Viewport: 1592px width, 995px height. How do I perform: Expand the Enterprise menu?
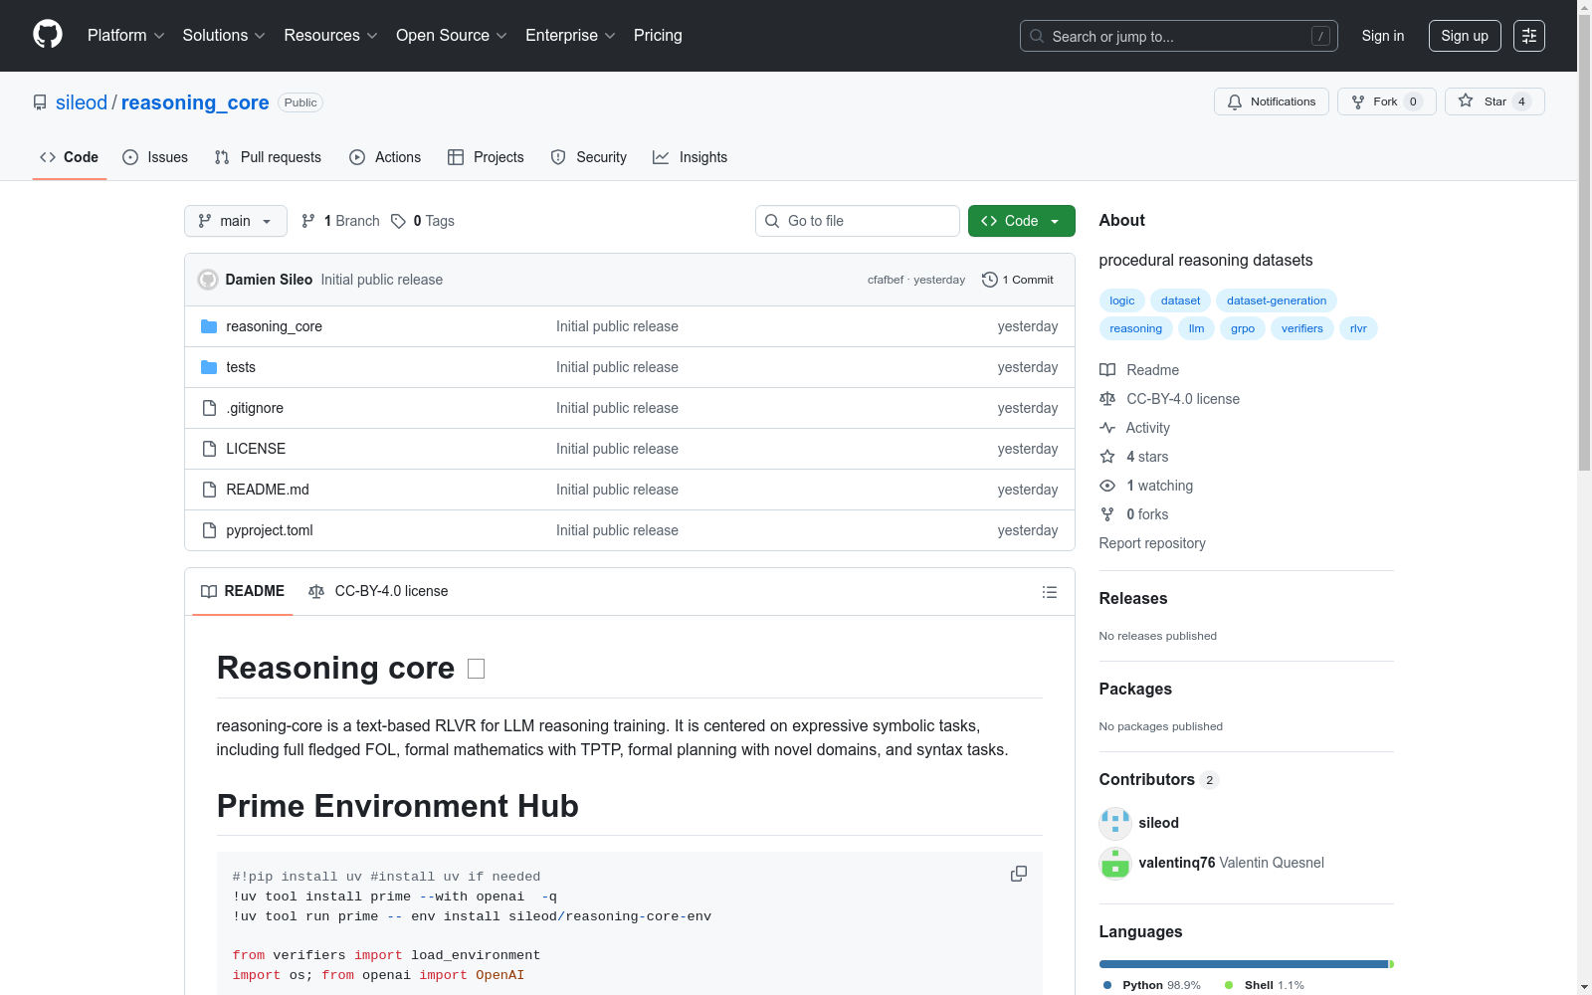[570, 36]
